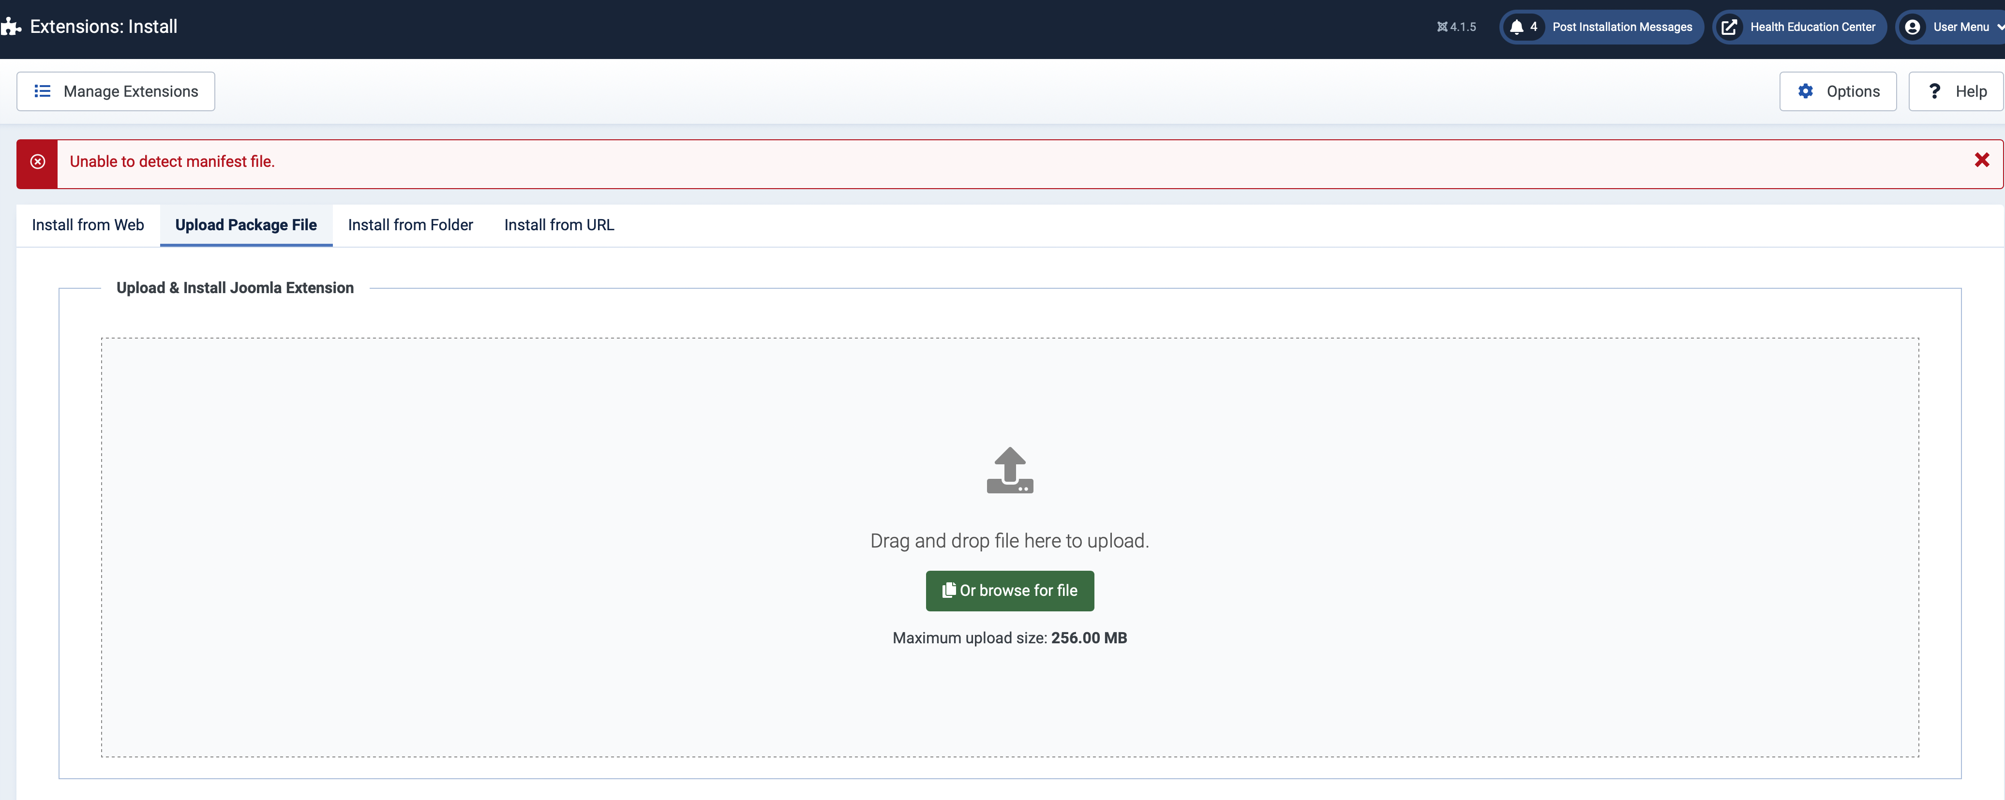Screen dimensions: 2005x800
Task: Click the Options gear icon
Action: tap(1805, 91)
